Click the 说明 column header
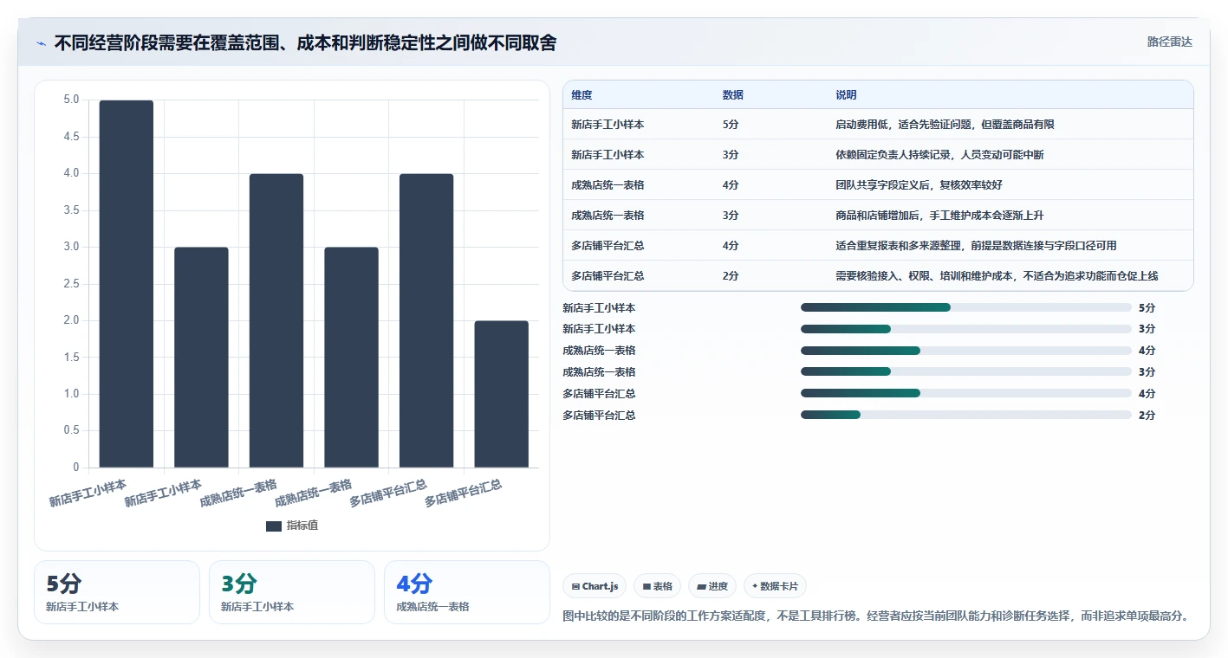This screenshot has height=658, width=1228. pos(846,94)
